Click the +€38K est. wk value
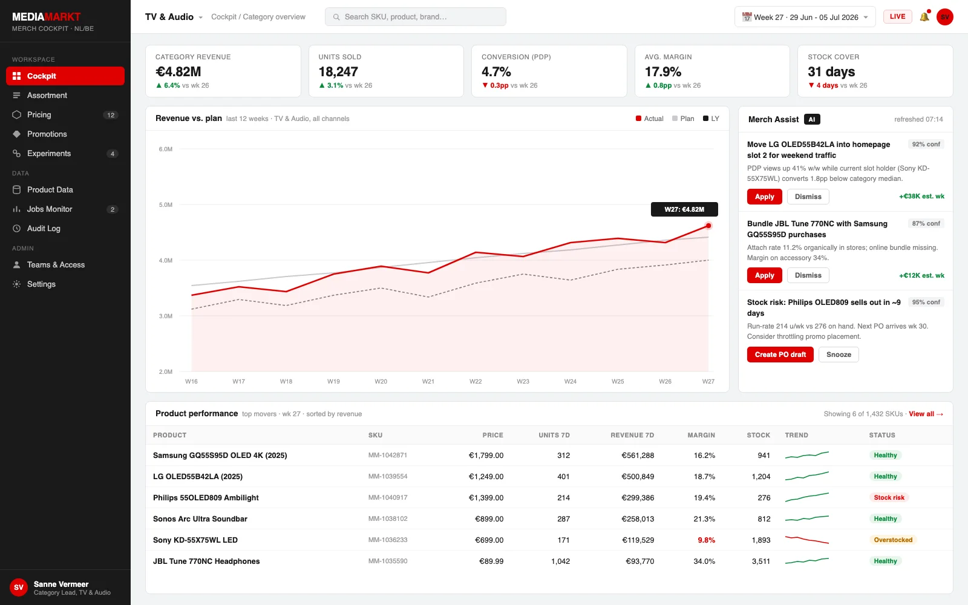 (921, 196)
